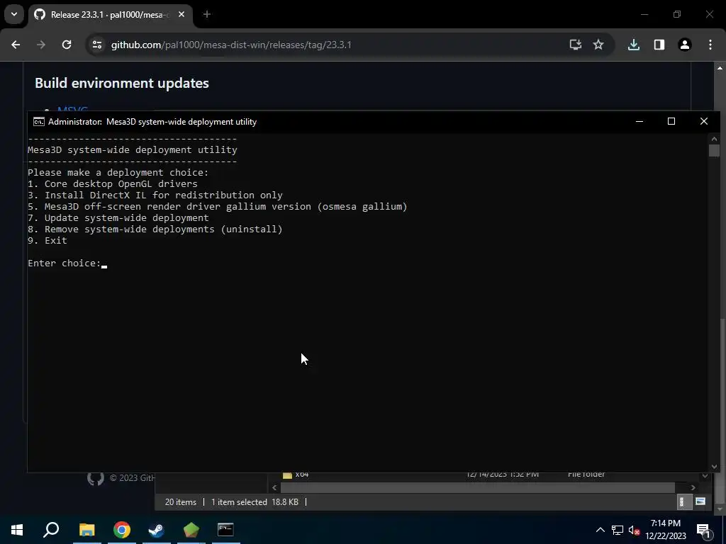This screenshot has height=544, width=726.
Task: Select the Release 23.3.1 tab
Action: 111,15
